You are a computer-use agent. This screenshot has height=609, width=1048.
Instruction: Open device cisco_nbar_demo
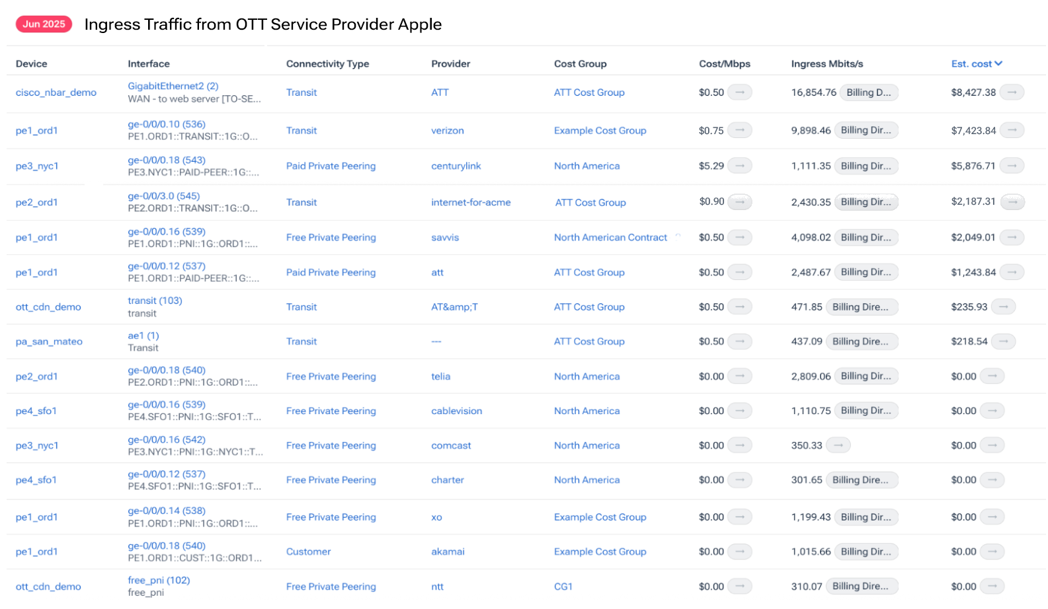click(x=56, y=92)
